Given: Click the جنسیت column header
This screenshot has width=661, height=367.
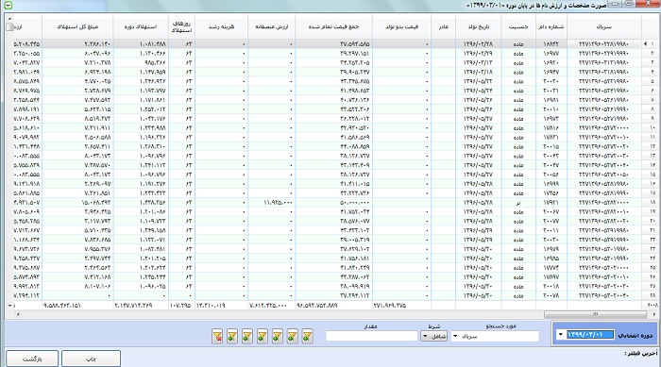Looking at the screenshot, I should [x=518, y=26].
